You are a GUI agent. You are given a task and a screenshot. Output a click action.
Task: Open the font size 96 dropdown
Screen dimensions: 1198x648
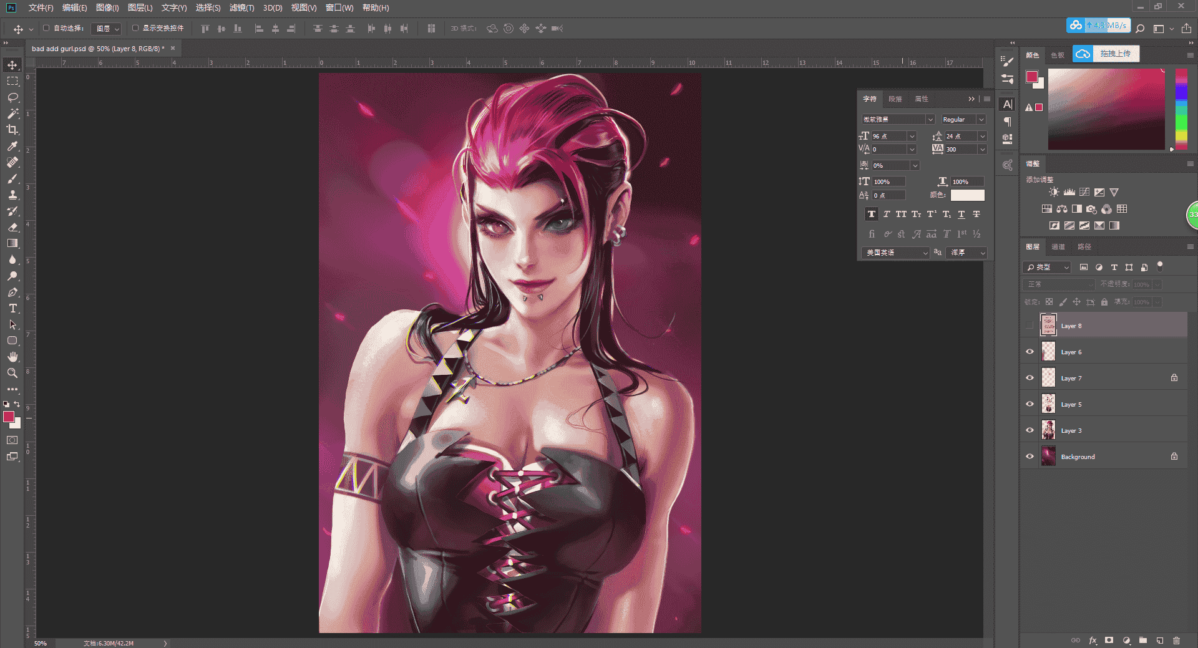[x=912, y=136]
